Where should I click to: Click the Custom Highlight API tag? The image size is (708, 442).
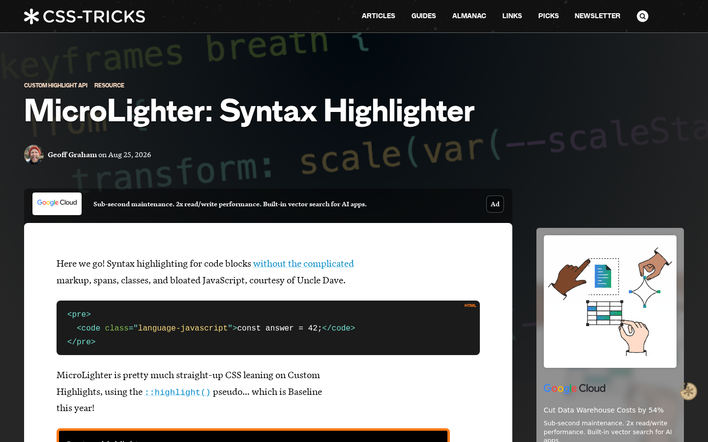coord(56,85)
